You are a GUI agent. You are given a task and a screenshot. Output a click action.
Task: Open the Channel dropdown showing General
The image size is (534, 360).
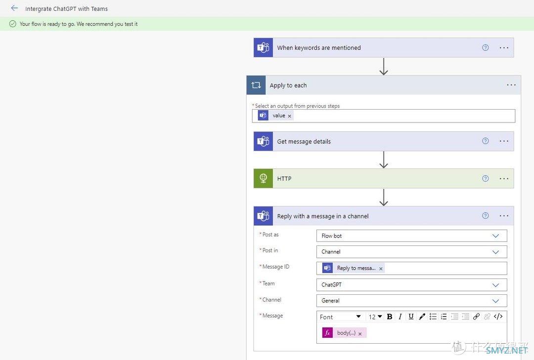pyautogui.click(x=411, y=301)
